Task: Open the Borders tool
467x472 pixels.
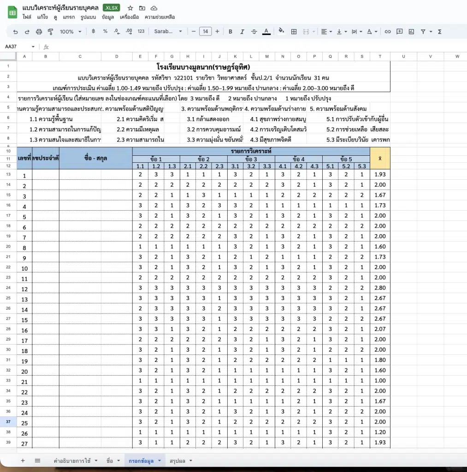Action: click(x=294, y=32)
